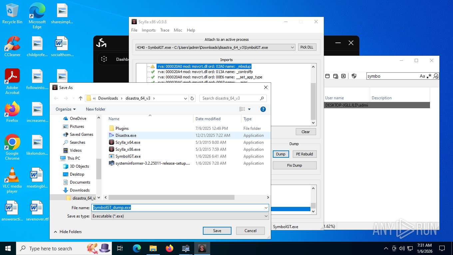Change the file list view layout icon
453x255 pixels.
point(242,109)
